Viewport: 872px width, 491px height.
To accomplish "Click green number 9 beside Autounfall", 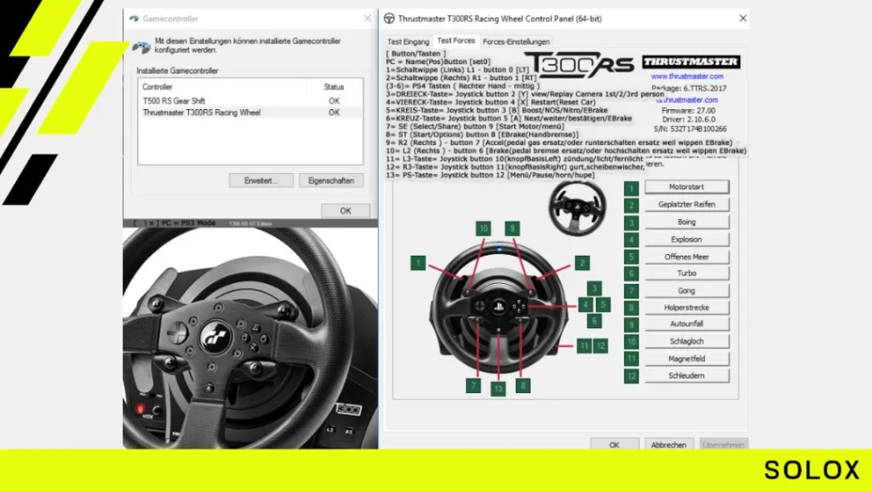I will pyautogui.click(x=631, y=325).
